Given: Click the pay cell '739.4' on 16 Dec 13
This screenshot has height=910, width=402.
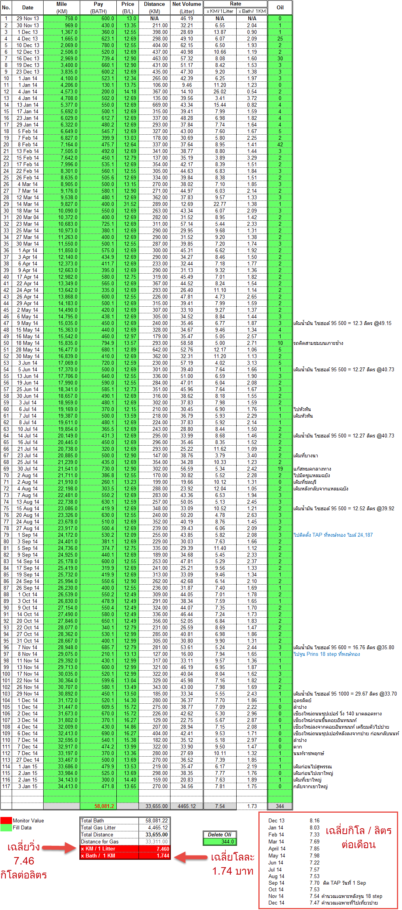Looking at the screenshot, I should point(98,58).
